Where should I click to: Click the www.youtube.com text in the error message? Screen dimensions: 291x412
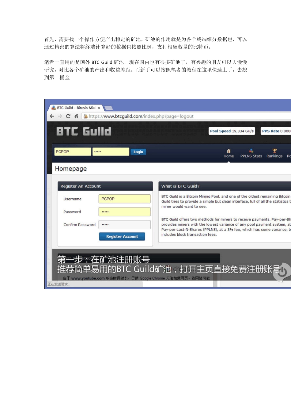tap(88, 278)
